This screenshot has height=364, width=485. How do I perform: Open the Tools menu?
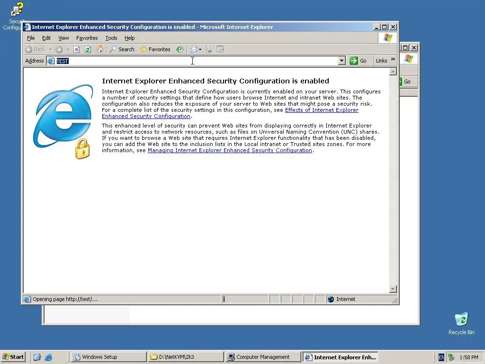click(x=111, y=38)
